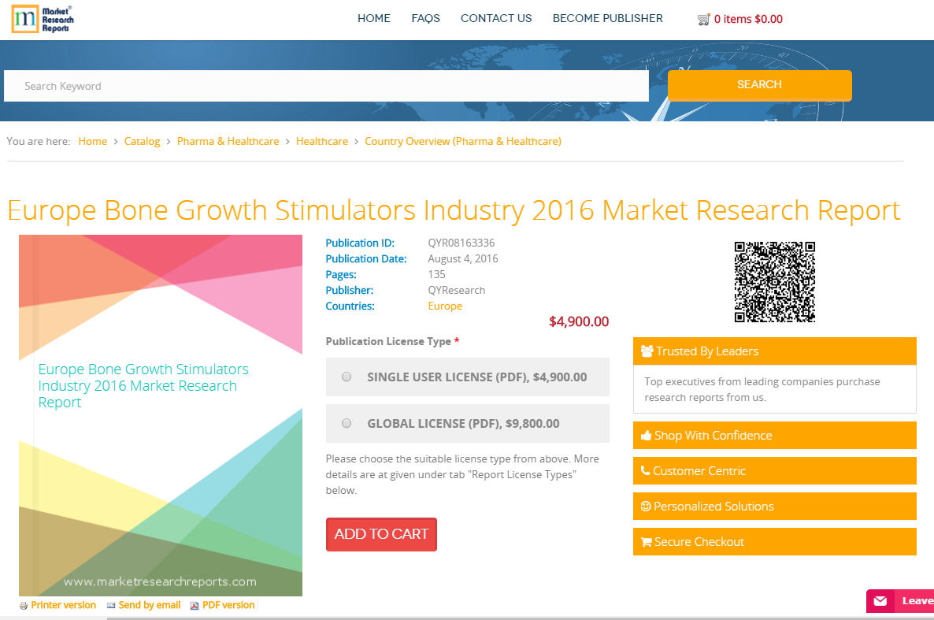The image size is (934, 620).
Task: Click the QR code for the report
Action: coord(775,281)
